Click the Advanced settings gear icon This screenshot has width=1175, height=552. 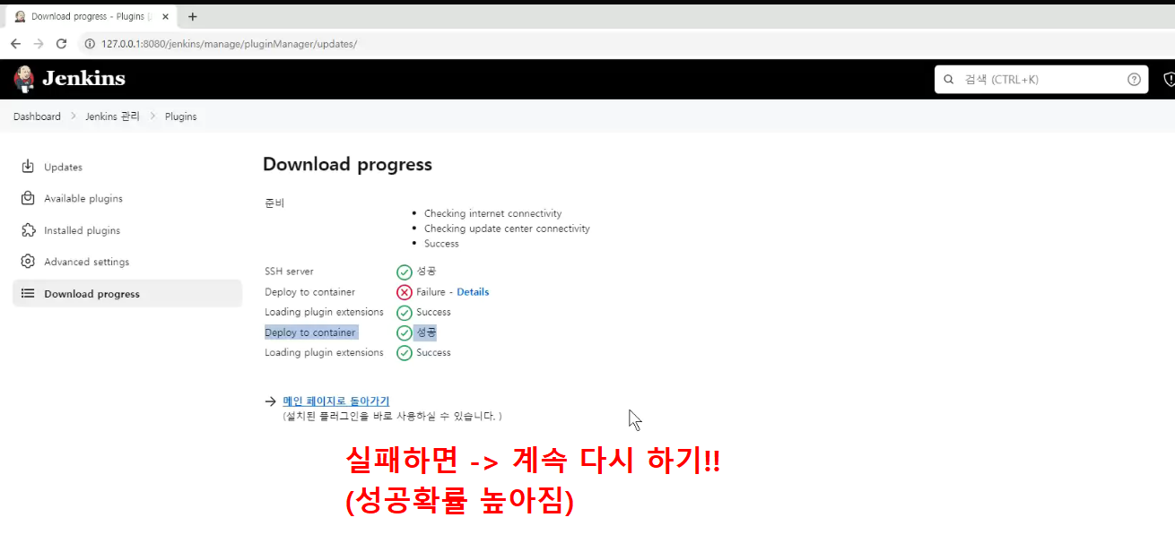tap(28, 262)
